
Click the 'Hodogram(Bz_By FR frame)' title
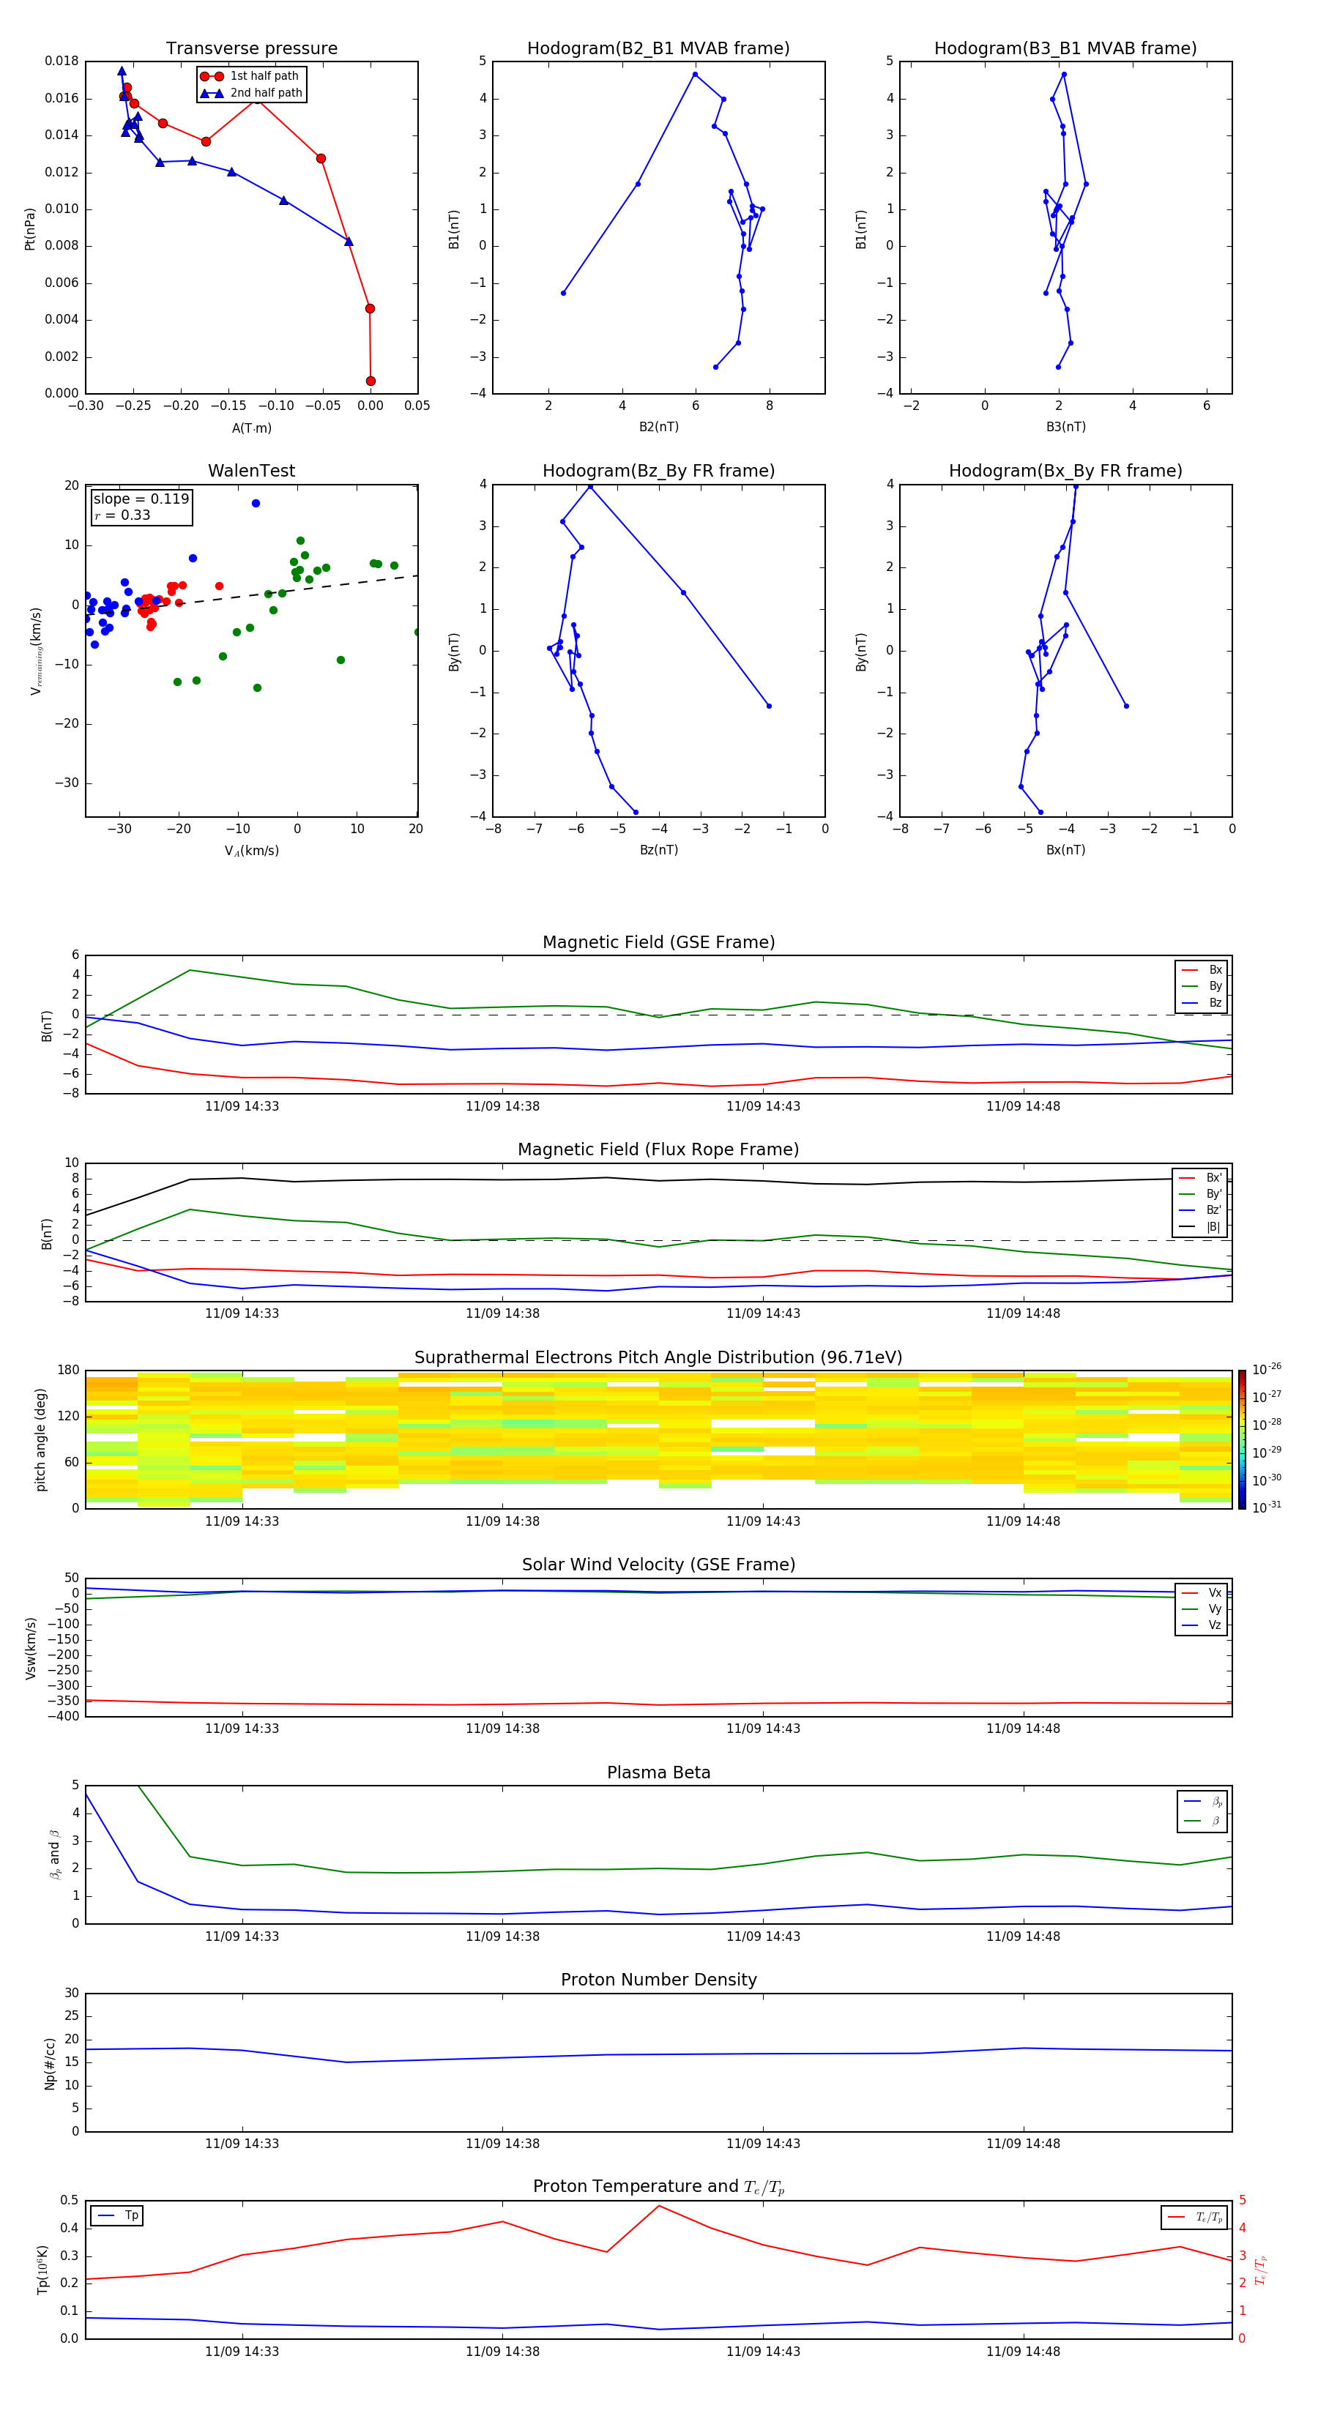[x=658, y=471]
